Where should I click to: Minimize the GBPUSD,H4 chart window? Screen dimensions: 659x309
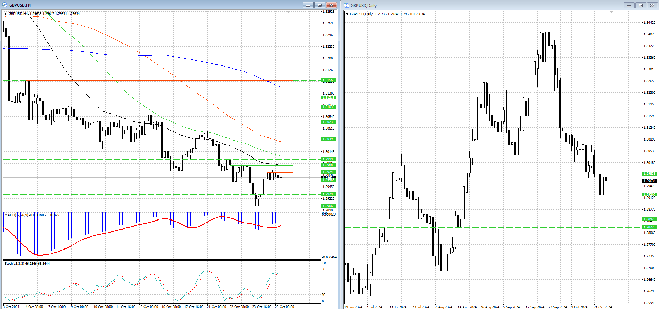coord(308,5)
